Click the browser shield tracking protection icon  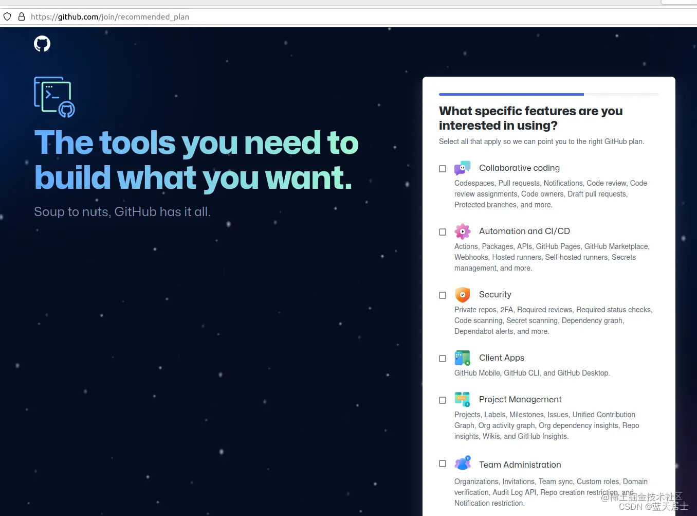click(x=7, y=16)
